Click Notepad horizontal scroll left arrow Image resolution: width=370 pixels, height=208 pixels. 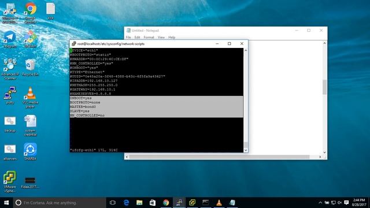tap(127, 157)
